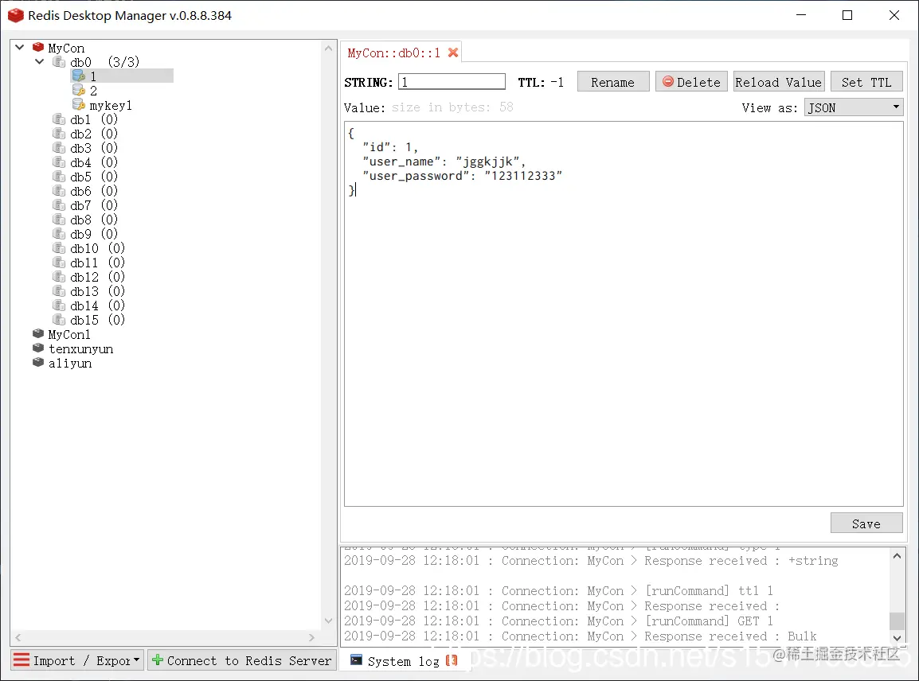Click the MyCon1 server icon
Screen dimensions: 919x681
coord(38,334)
